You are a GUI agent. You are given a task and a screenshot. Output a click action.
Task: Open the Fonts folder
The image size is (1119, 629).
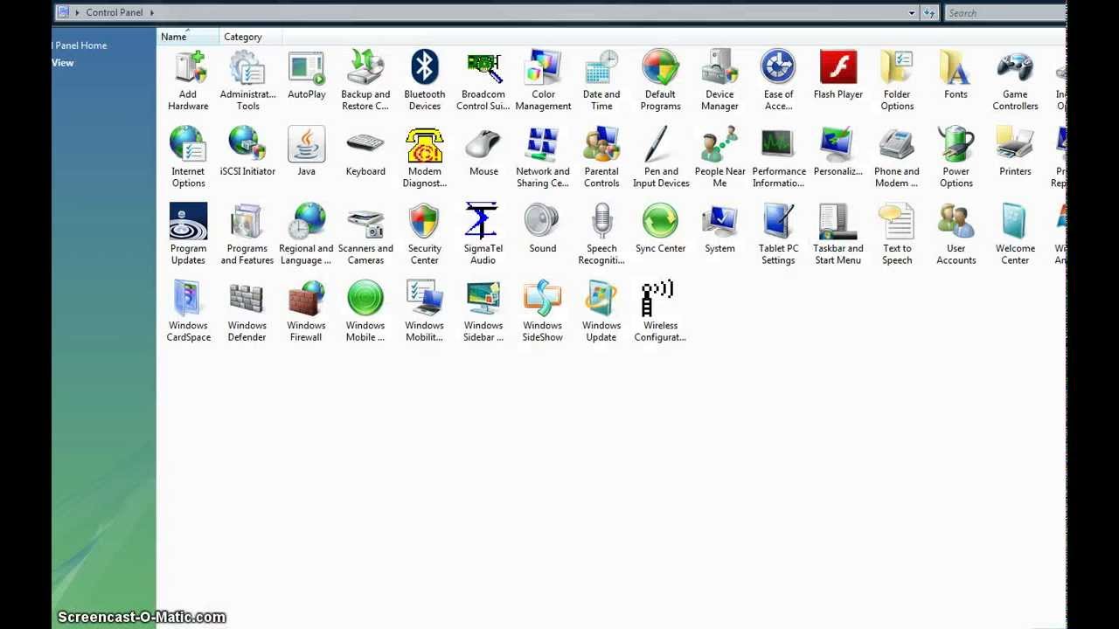point(956,75)
